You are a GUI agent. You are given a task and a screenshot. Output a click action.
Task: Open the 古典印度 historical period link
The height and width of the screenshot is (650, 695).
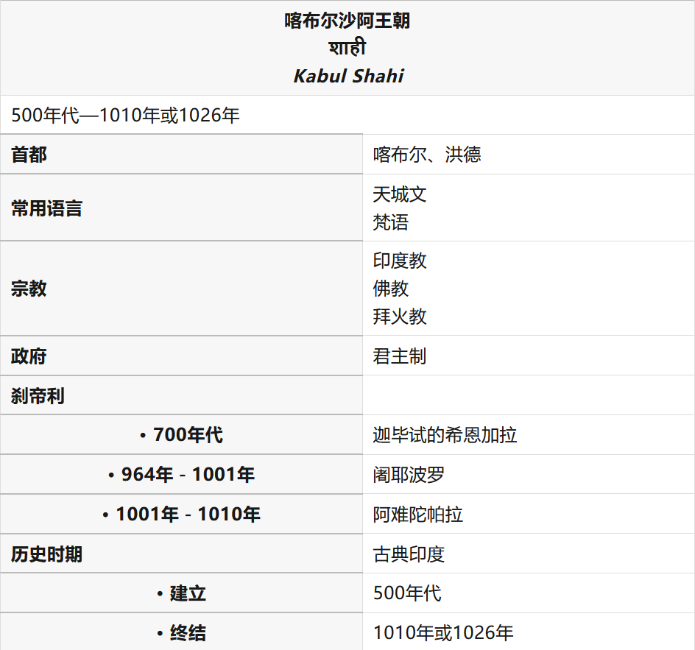[x=409, y=554]
